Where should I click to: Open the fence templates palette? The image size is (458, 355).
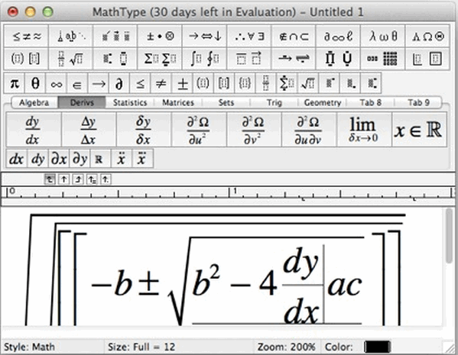click(x=26, y=59)
